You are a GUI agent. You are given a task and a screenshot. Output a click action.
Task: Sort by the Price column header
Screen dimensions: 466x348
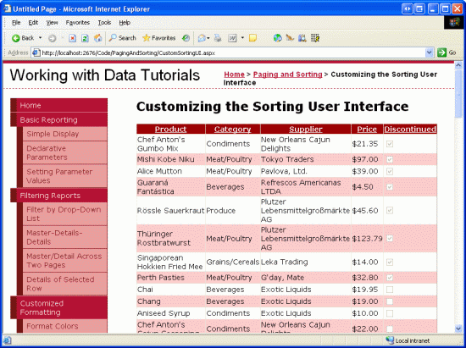coord(367,130)
